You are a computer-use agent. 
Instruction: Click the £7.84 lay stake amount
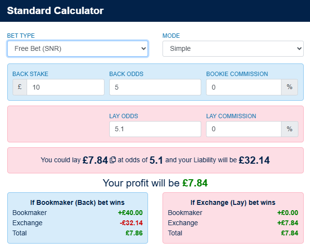pos(95,160)
